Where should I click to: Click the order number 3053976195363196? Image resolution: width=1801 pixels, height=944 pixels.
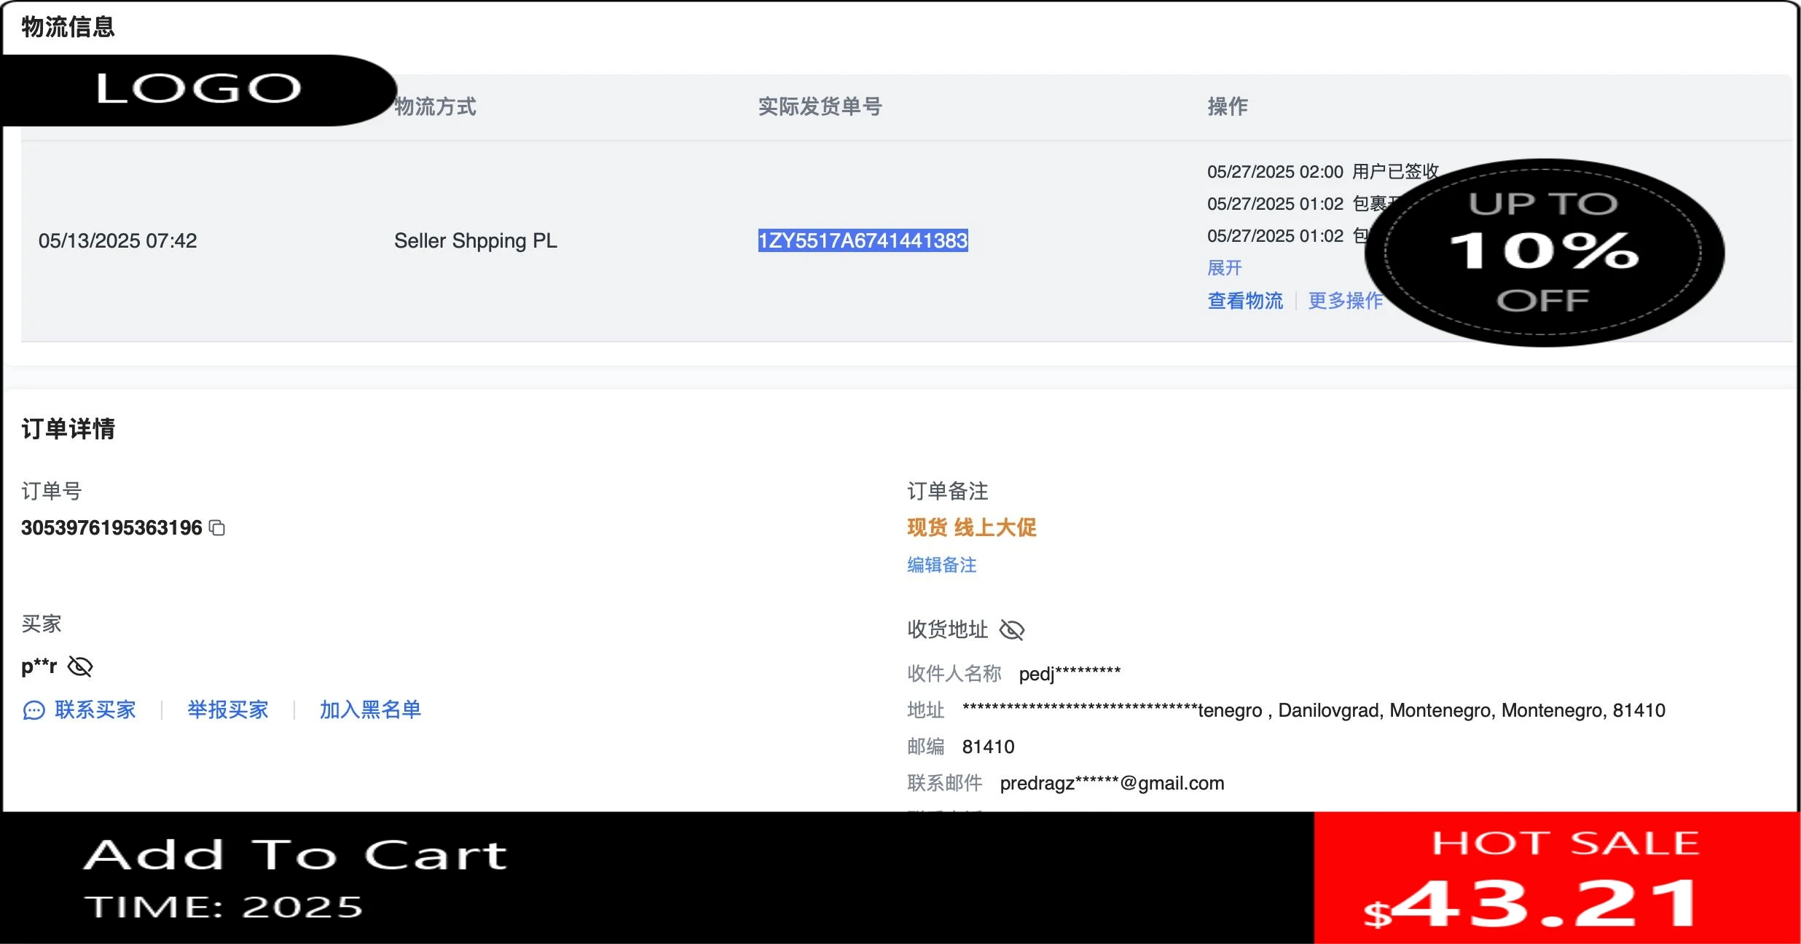[x=111, y=527]
